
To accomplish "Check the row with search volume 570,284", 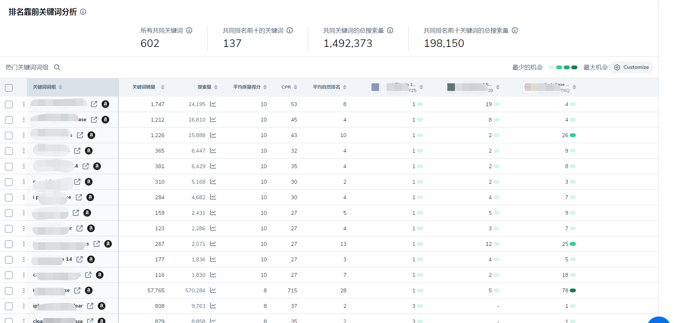I will (x=9, y=291).
